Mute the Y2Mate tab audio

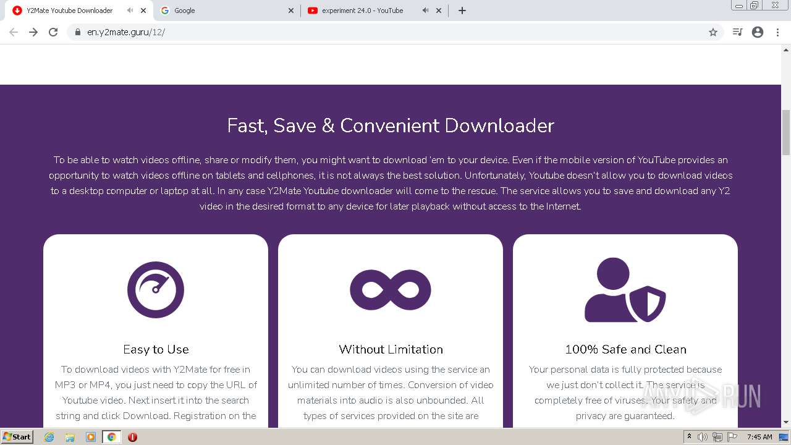tap(130, 11)
